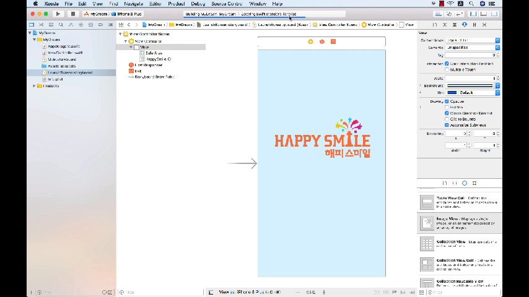Open the Source Control navigator icon
Screen dimensions: 529x297
pos(41,25)
